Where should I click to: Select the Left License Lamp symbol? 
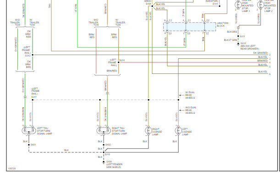pos(178,130)
